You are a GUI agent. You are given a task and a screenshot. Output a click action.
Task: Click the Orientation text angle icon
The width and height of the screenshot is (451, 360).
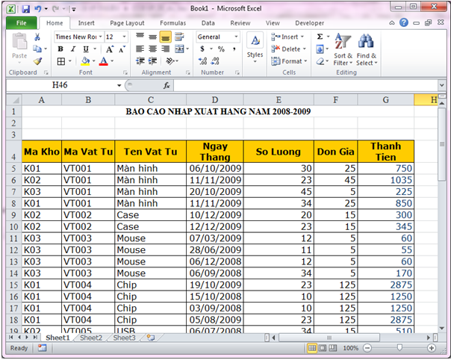[x=170, y=61]
